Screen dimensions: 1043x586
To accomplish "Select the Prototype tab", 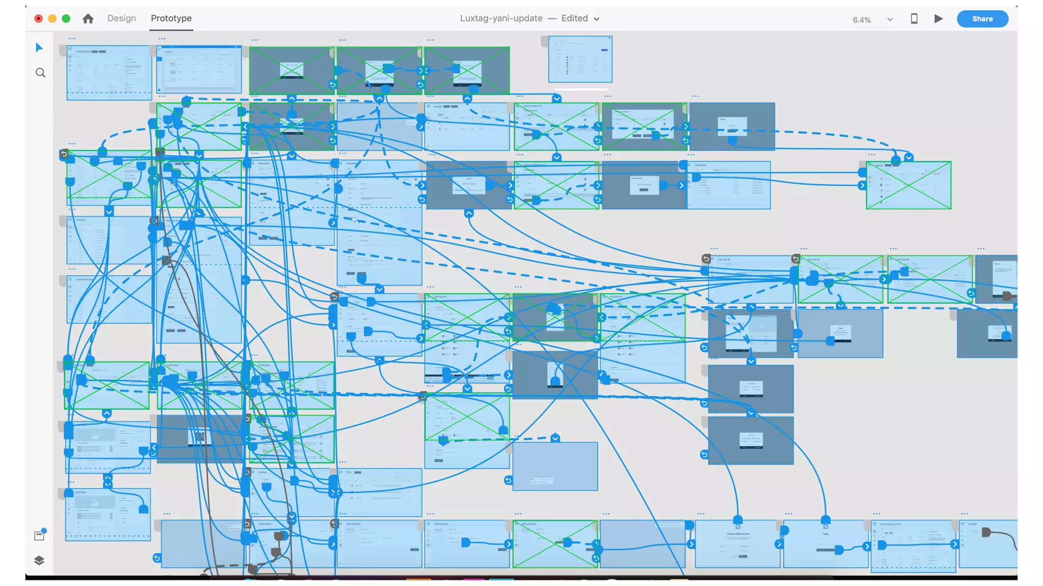I will [x=171, y=18].
